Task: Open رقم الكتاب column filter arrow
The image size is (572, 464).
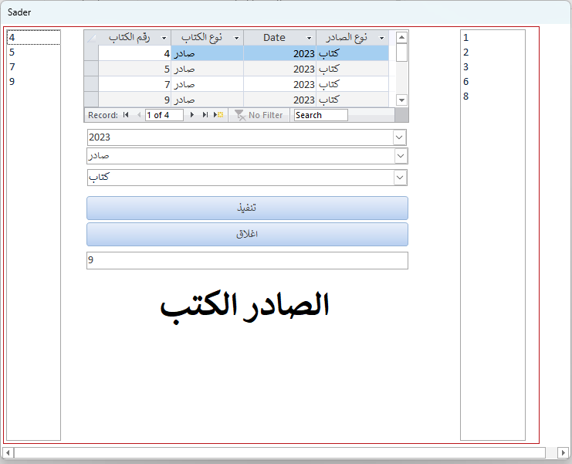Action: tap(164, 38)
